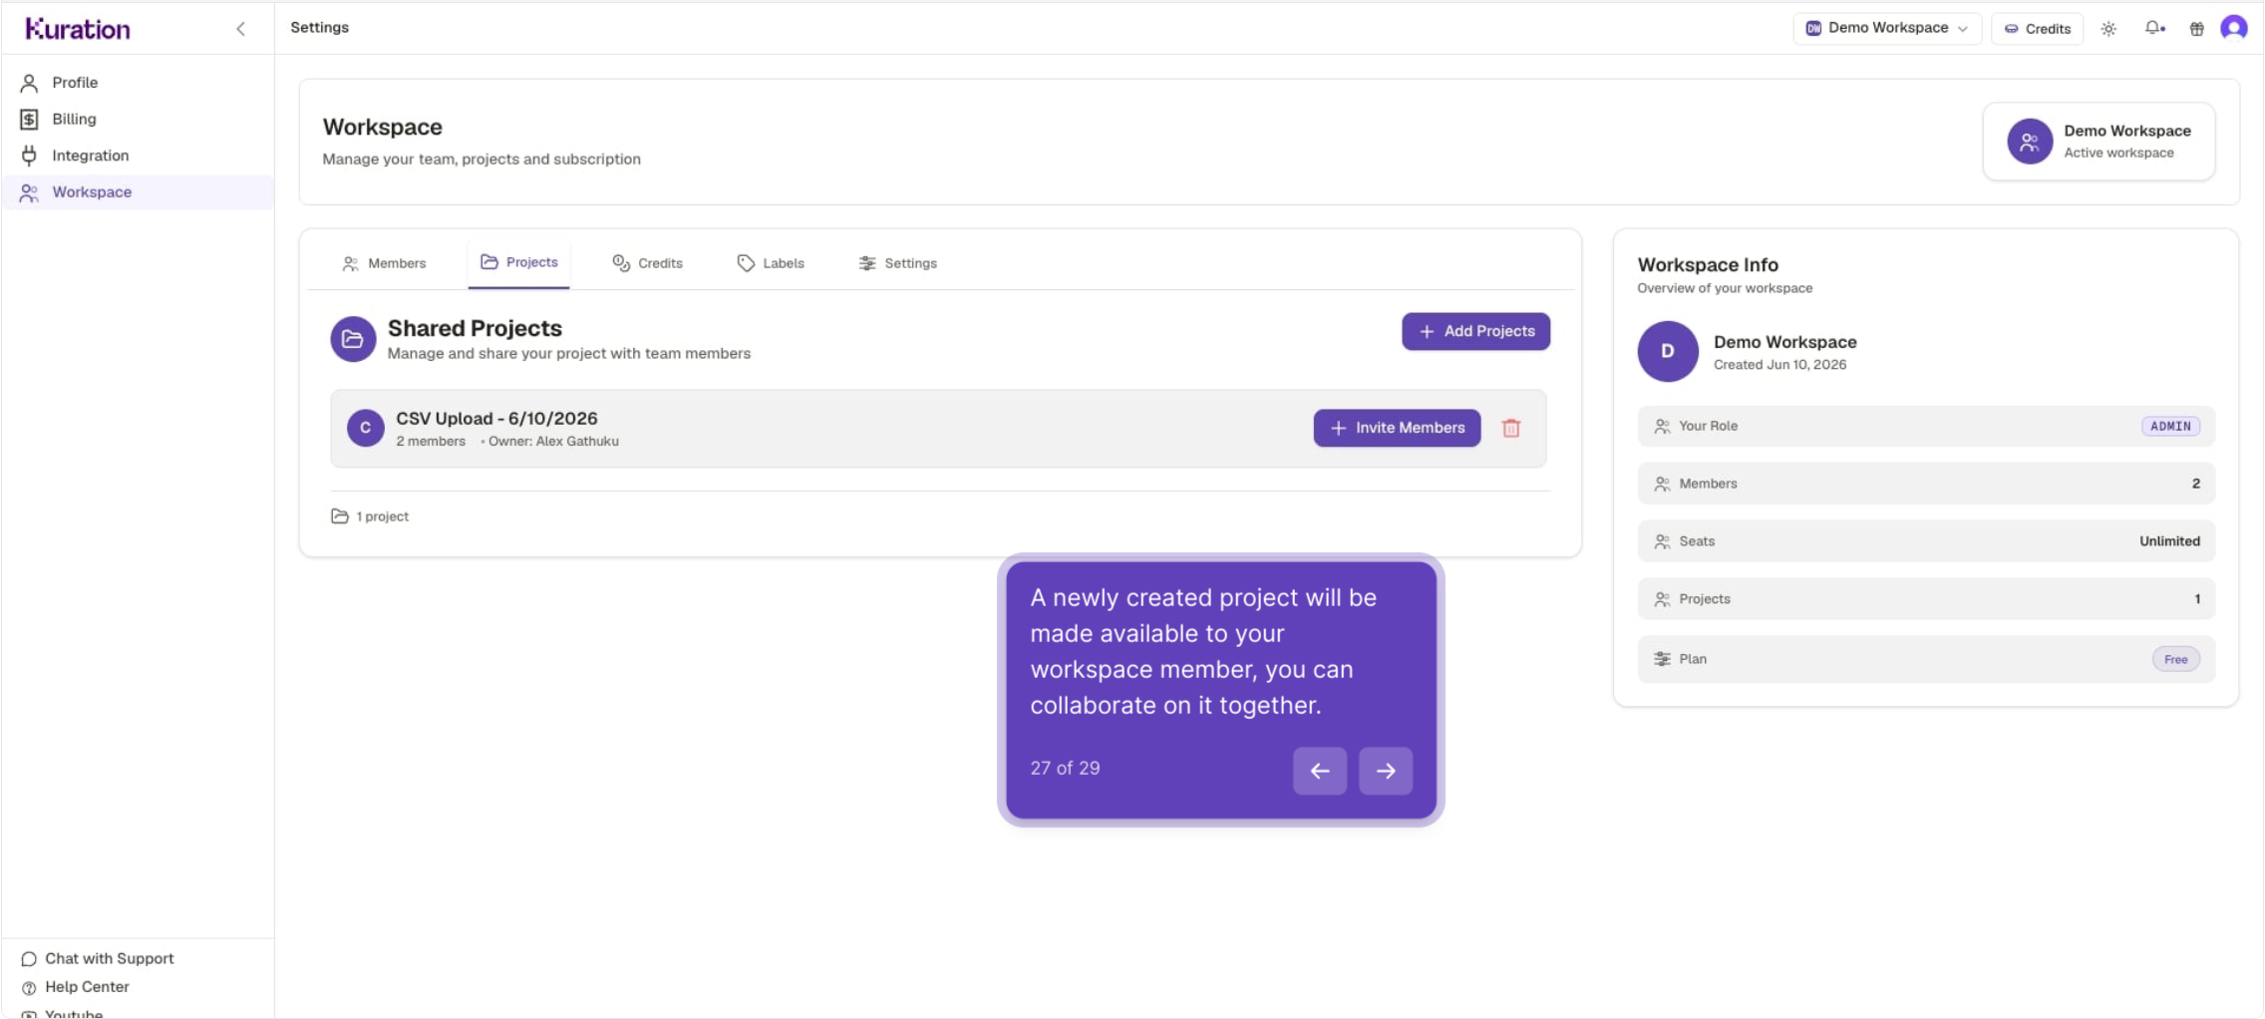Click the Demo Workspace active workspace card
2265x1019 pixels.
coord(2099,142)
